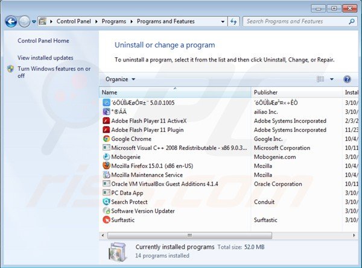
Task: Open the address bar history dropdown
Action: 223,22
